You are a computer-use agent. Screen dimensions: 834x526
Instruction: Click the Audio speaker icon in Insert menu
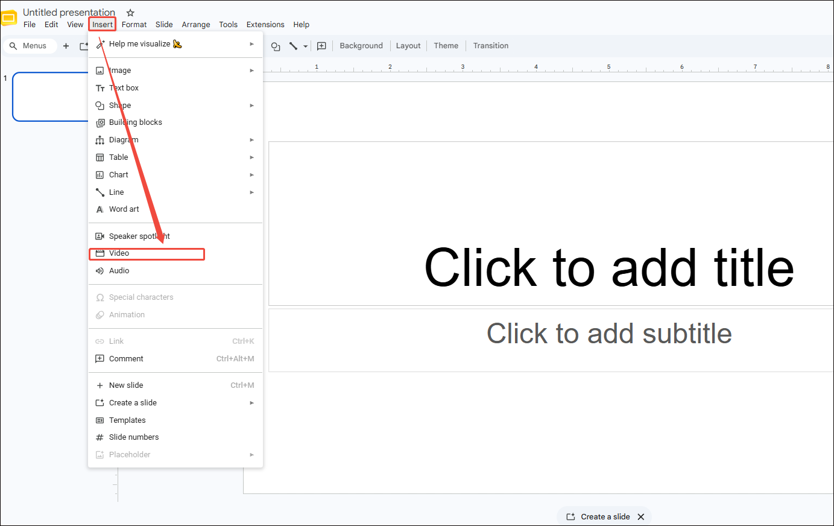click(100, 271)
